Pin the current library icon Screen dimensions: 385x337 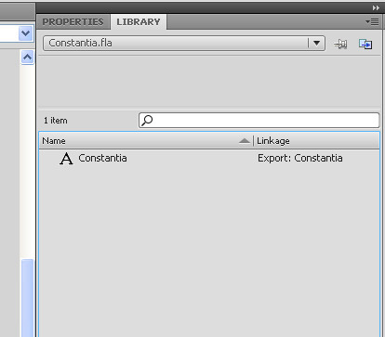(340, 45)
